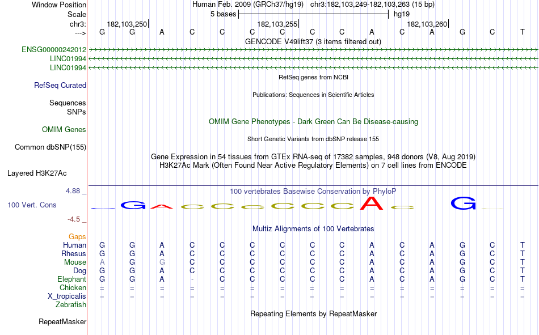Click the ENSG00000242012 gene label
539x335 pixels.
[x=54, y=49]
